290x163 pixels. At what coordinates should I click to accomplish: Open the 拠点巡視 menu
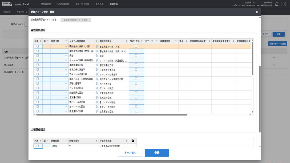click(x=99, y=4)
